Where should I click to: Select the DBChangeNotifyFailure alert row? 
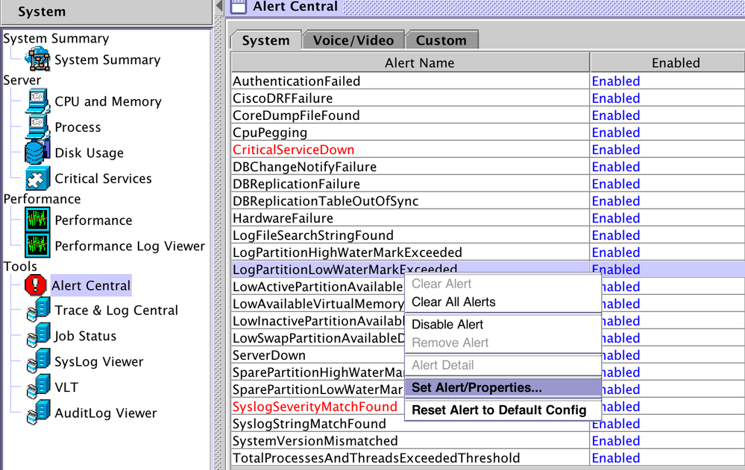point(410,167)
